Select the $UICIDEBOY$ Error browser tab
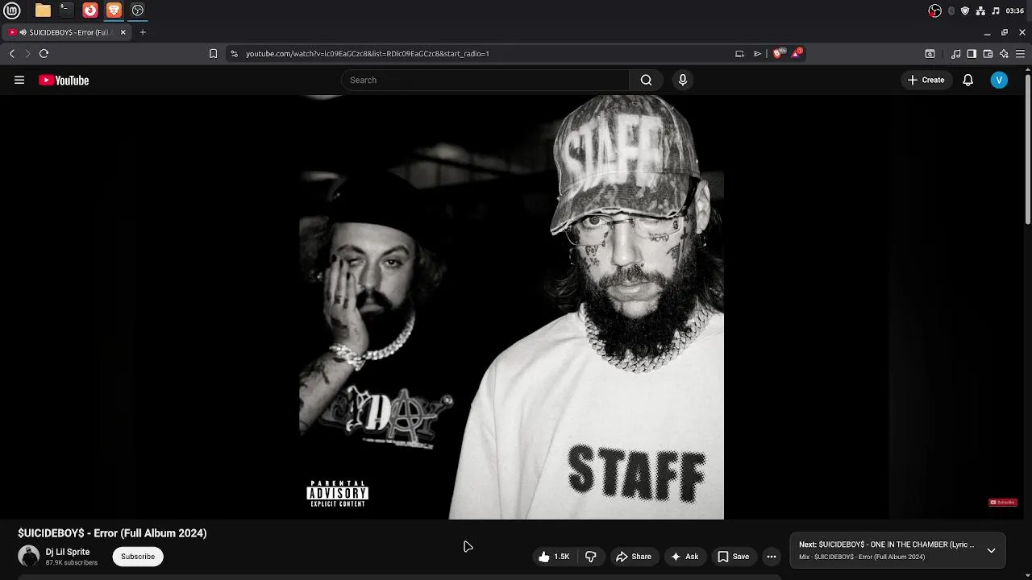Viewport: 1032px width, 580px height. click(67, 32)
